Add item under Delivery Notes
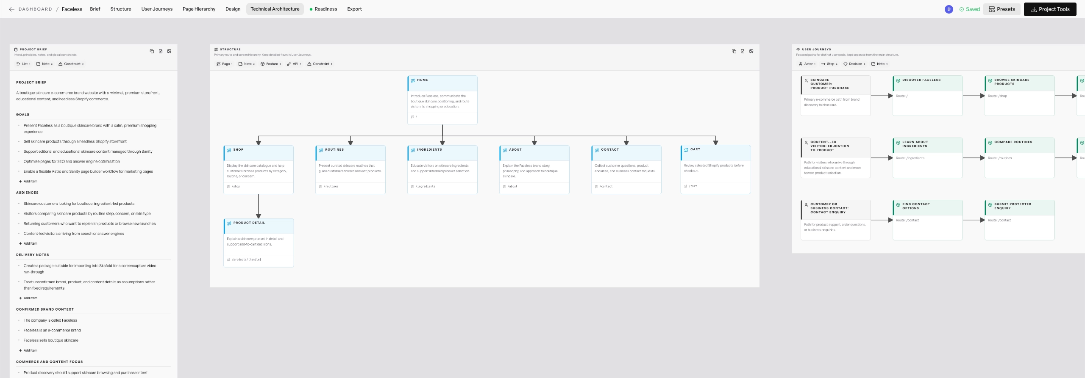Image resolution: width=1085 pixels, height=378 pixels. [x=28, y=298]
